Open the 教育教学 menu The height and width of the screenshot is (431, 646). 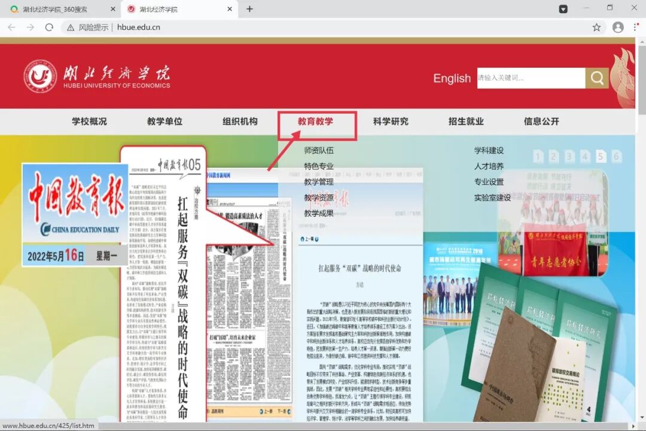point(316,122)
